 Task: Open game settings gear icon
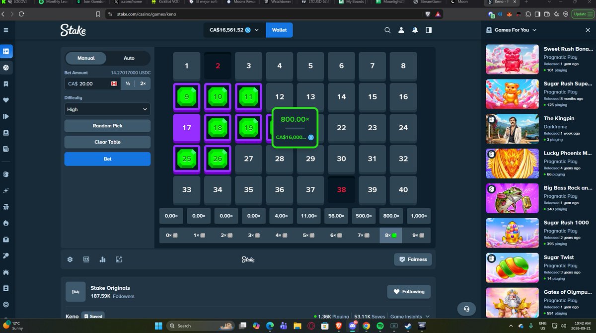click(70, 259)
